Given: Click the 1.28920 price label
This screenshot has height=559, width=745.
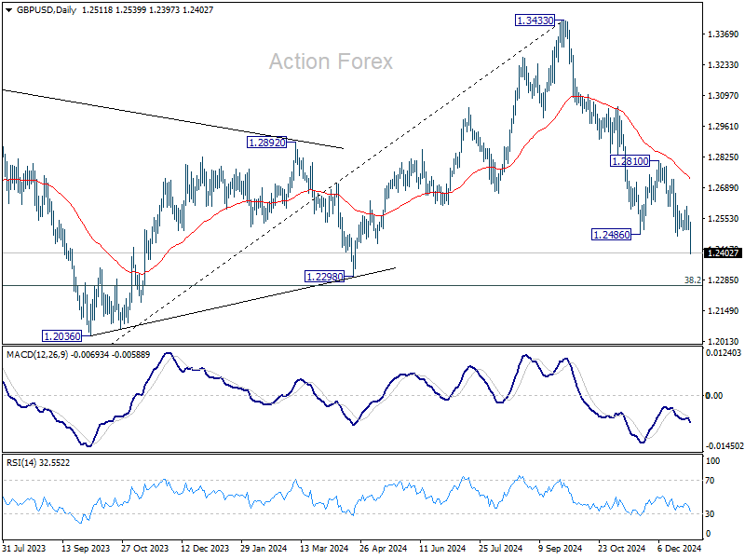Looking at the screenshot, I should point(267,143).
